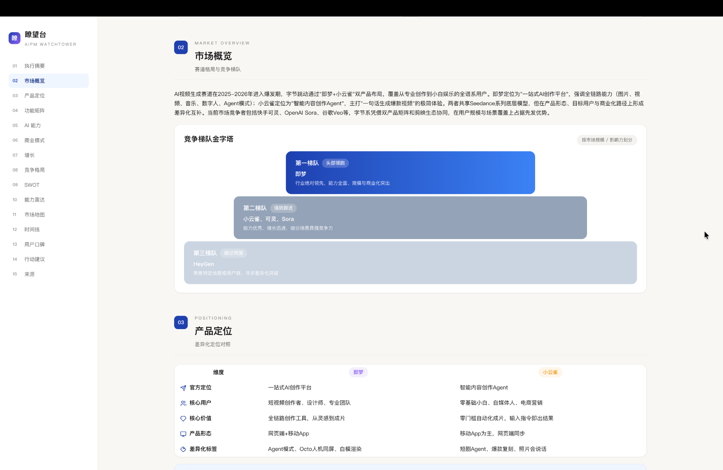Jump to 增长 section

pyautogui.click(x=48, y=155)
